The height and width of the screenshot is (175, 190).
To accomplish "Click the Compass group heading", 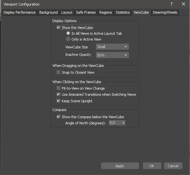I will coord(59,110).
